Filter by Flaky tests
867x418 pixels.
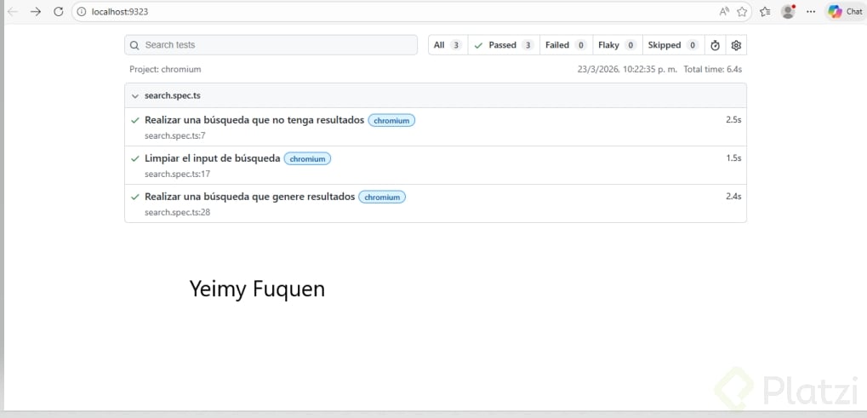tap(618, 45)
